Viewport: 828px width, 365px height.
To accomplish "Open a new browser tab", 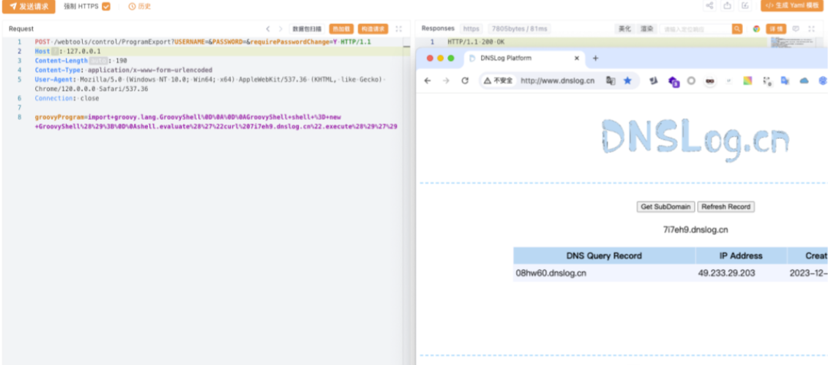I will point(596,58).
